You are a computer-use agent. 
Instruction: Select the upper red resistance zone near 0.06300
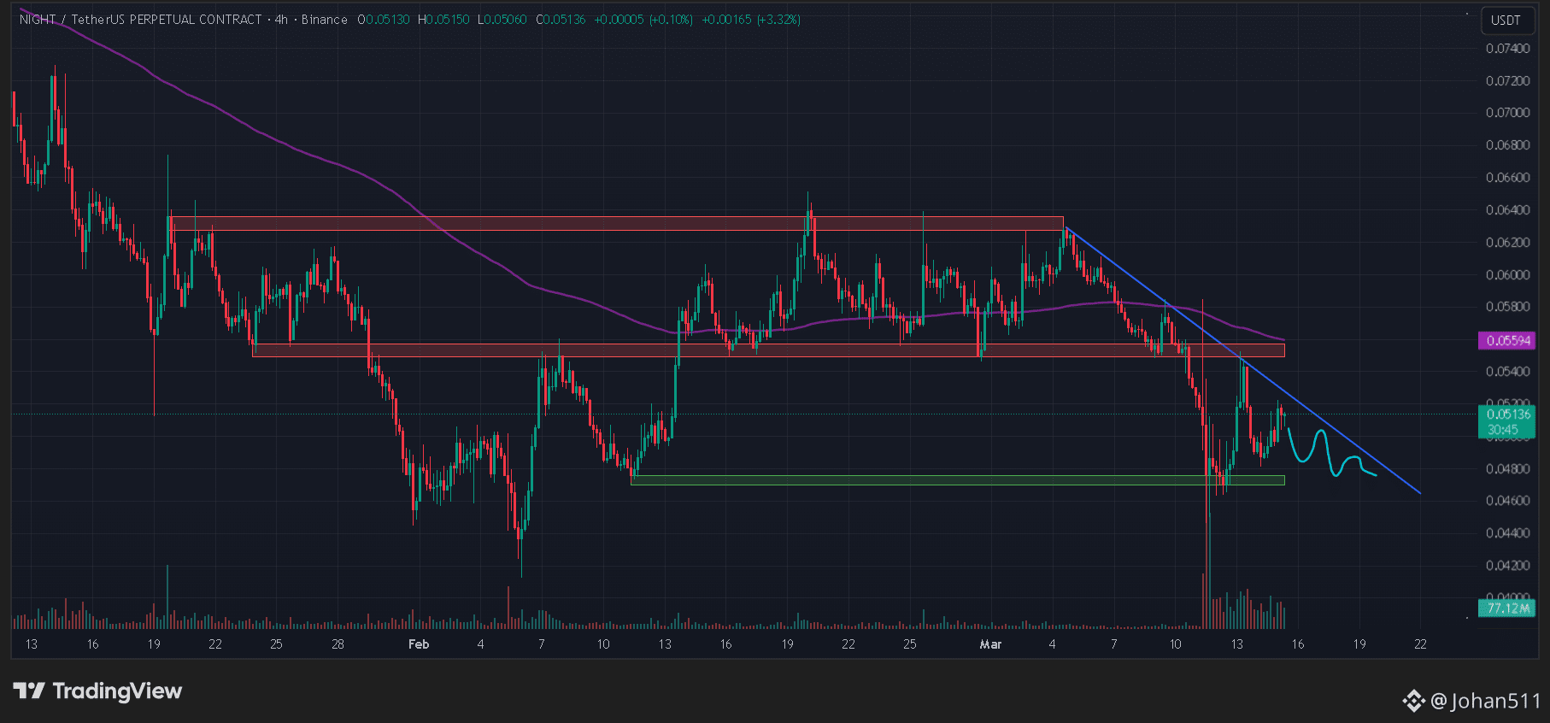tap(617, 224)
